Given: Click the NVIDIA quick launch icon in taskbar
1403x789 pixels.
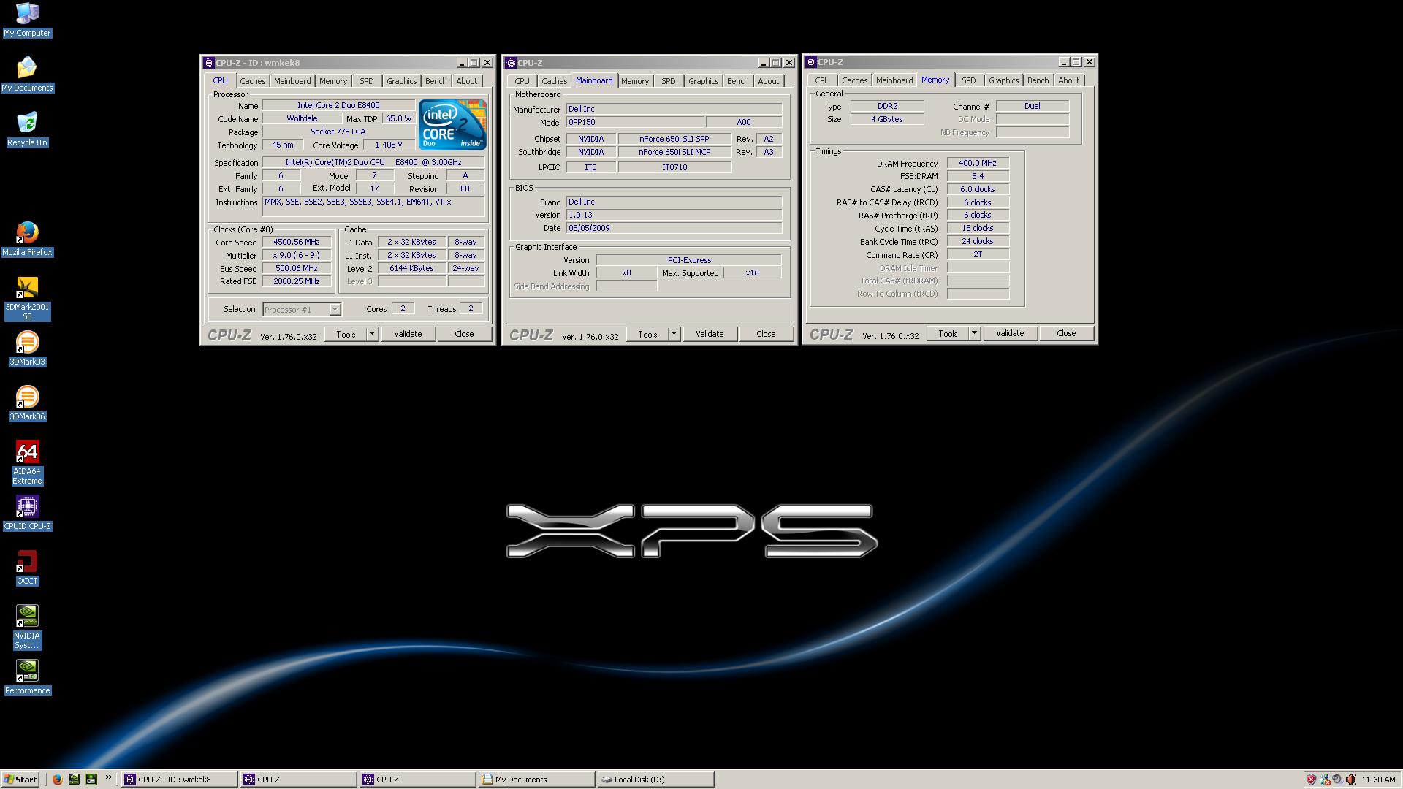Looking at the screenshot, I should 74,780.
